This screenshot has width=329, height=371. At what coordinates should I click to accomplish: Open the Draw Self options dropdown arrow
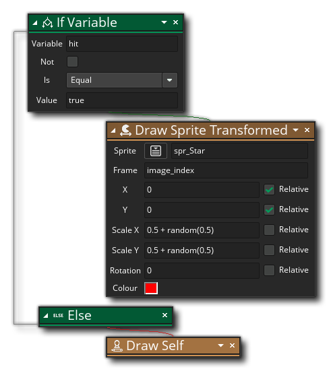click(x=220, y=345)
